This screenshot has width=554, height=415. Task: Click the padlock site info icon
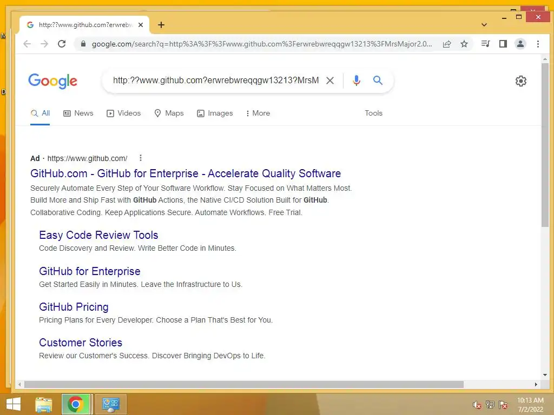(83, 44)
